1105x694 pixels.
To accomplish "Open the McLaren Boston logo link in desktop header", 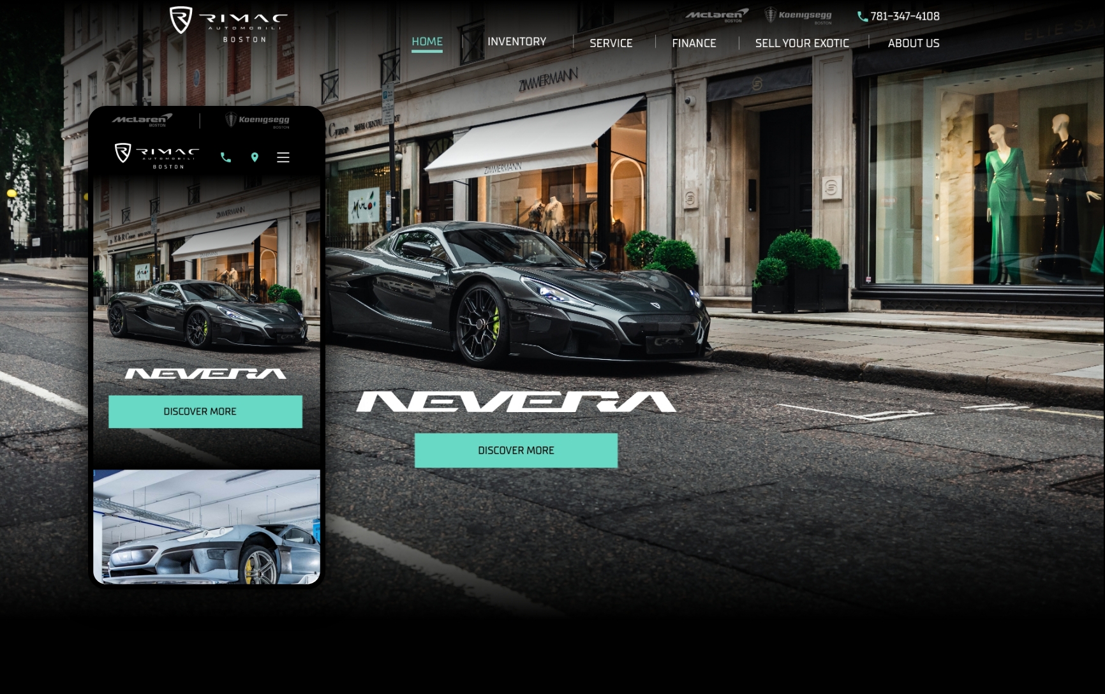I will click(716, 15).
